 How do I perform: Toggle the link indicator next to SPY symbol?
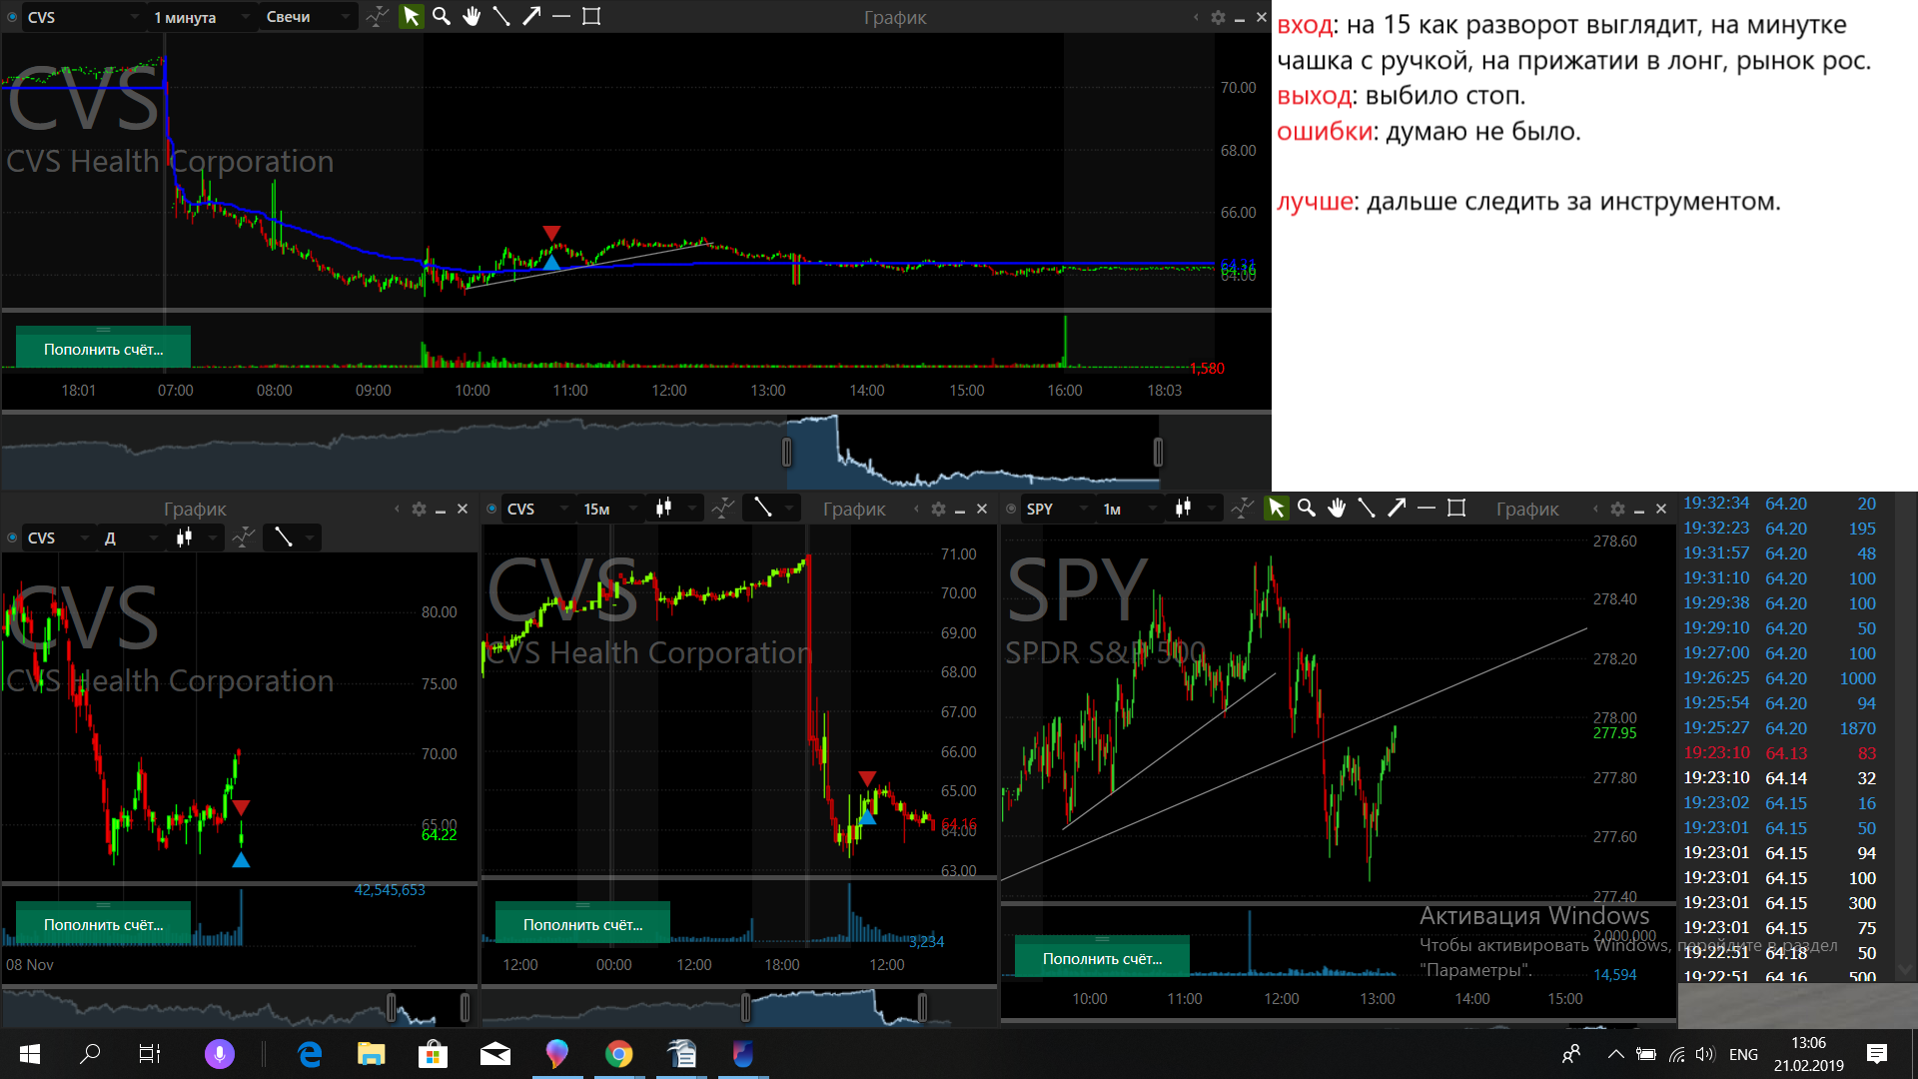(x=1011, y=509)
